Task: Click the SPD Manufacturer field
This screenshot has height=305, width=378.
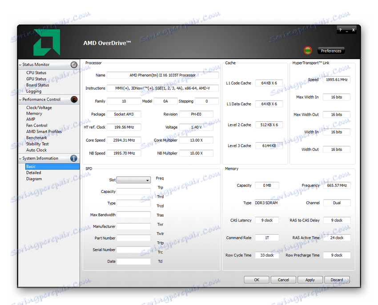Action: (133, 226)
